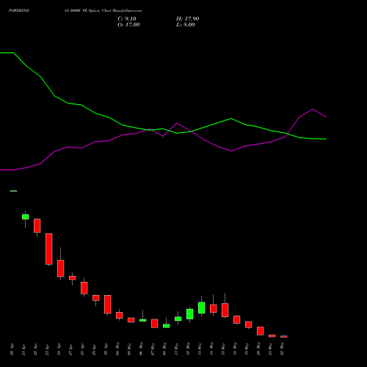Click the small red candlestick above 22 May
The height and width of the screenshot is (367, 367).
coord(284,337)
